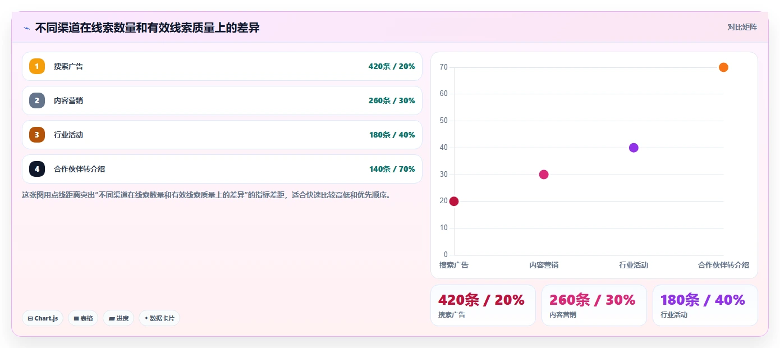Click the 行业活动 x-axis label

[x=634, y=265]
